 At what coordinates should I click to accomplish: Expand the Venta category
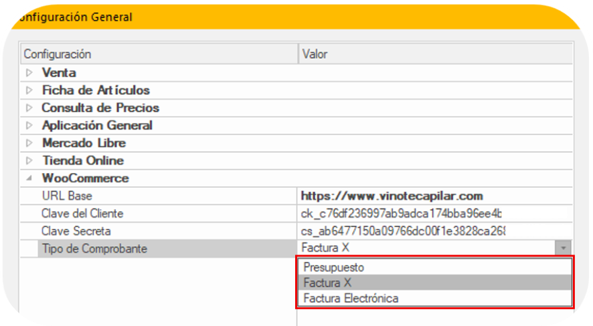tap(29, 72)
